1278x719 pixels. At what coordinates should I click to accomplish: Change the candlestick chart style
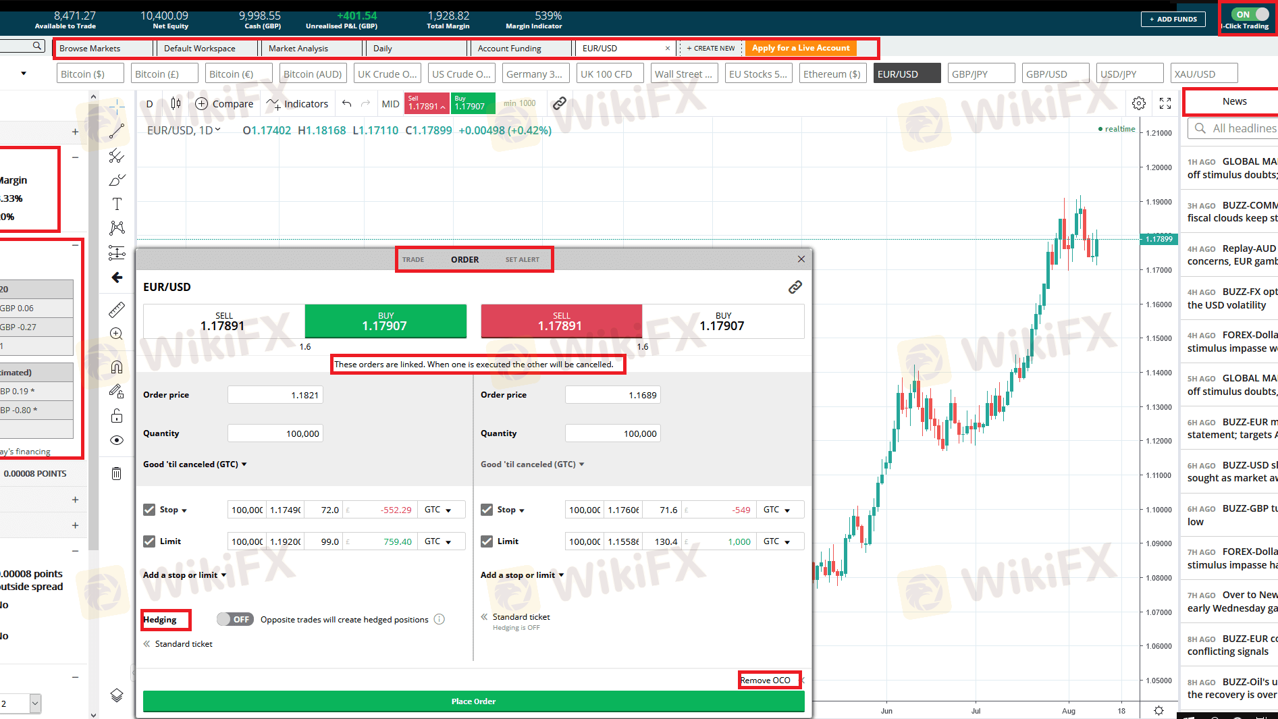click(176, 103)
